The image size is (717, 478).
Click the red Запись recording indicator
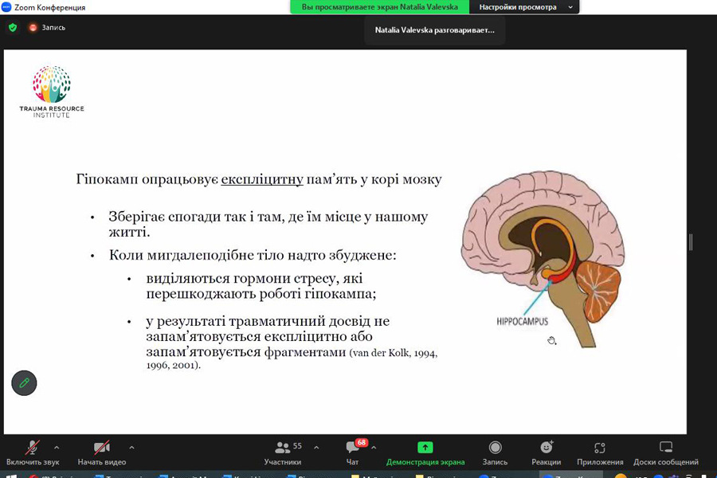click(x=48, y=27)
